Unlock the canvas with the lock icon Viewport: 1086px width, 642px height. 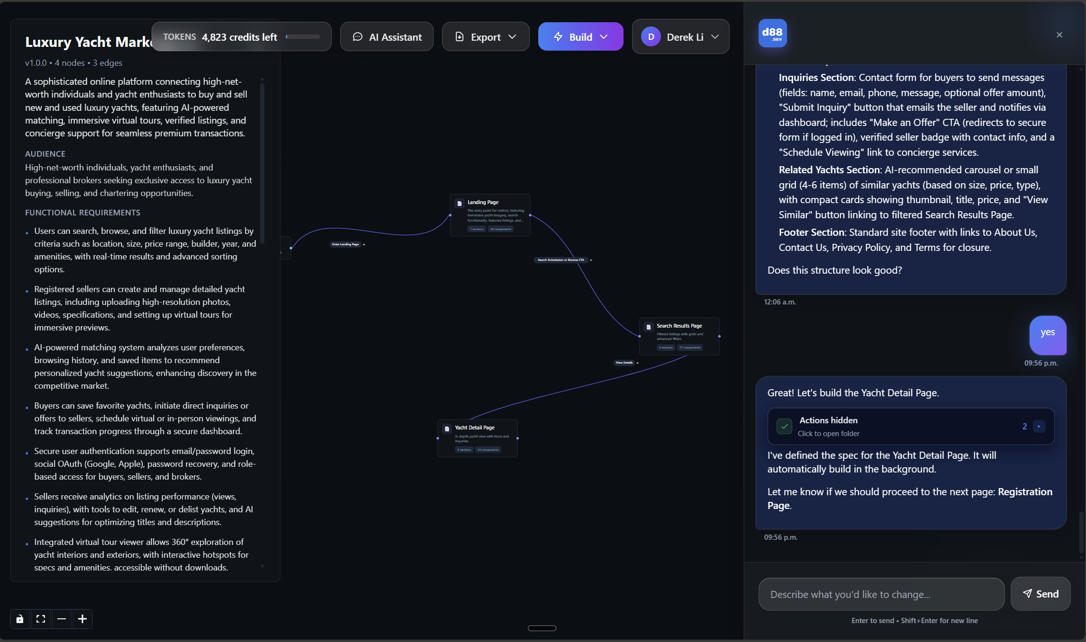click(19, 619)
